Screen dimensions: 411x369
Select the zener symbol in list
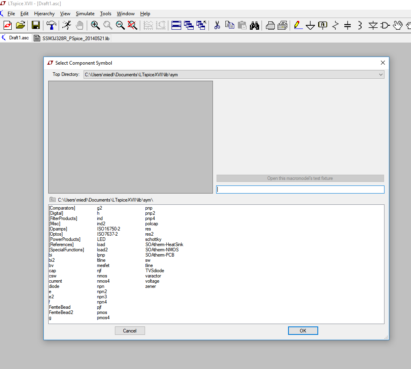[150, 286]
